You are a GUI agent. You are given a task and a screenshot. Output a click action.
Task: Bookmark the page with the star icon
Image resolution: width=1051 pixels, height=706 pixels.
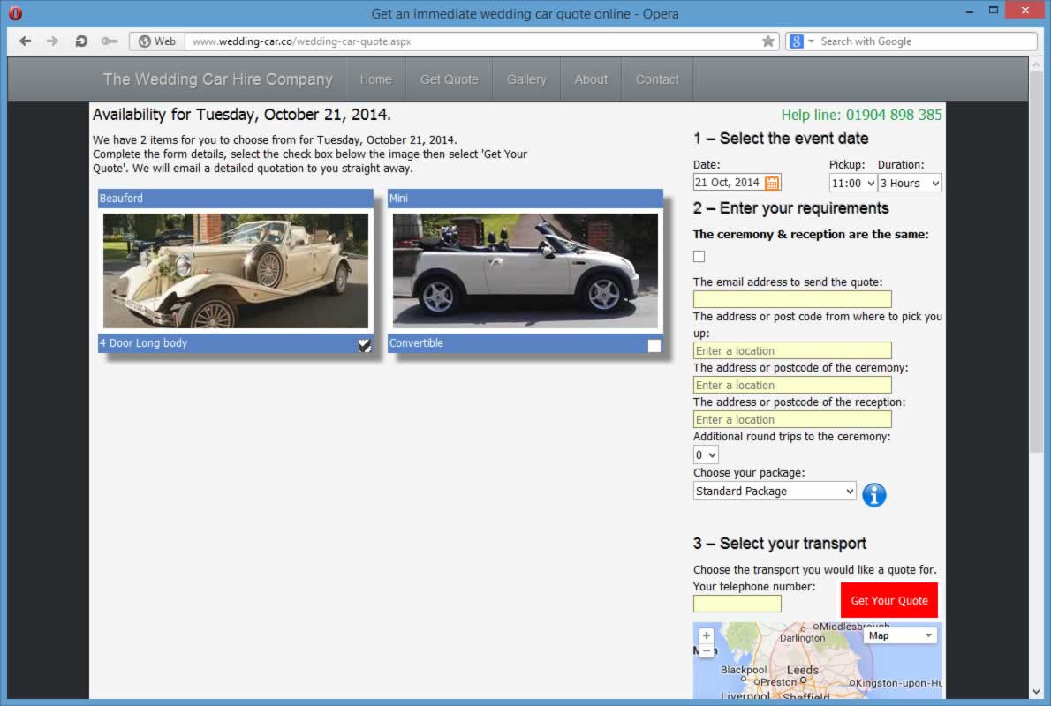pos(768,41)
